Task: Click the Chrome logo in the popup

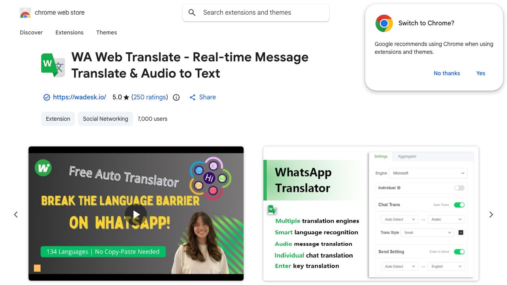Action: (384, 23)
